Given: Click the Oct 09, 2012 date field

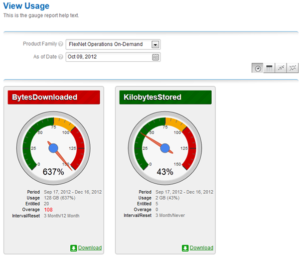Looking at the screenshot, I should (x=113, y=57).
